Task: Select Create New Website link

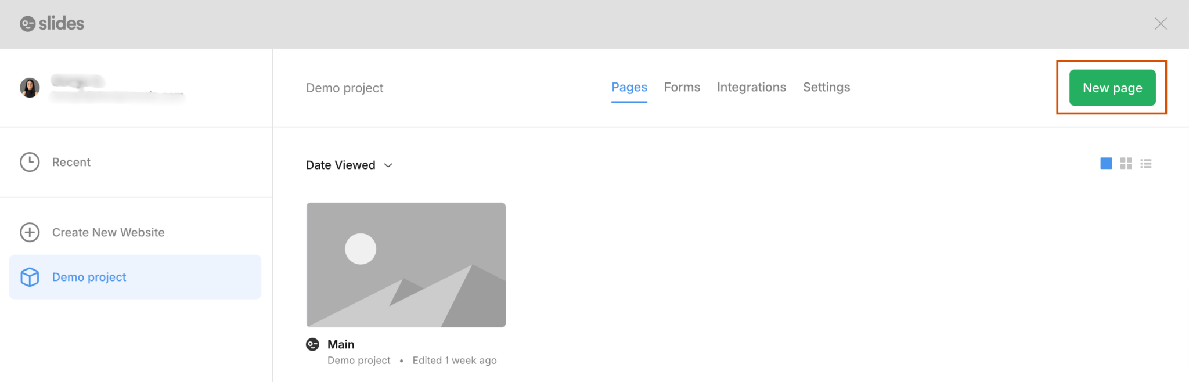Action: coord(108,232)
